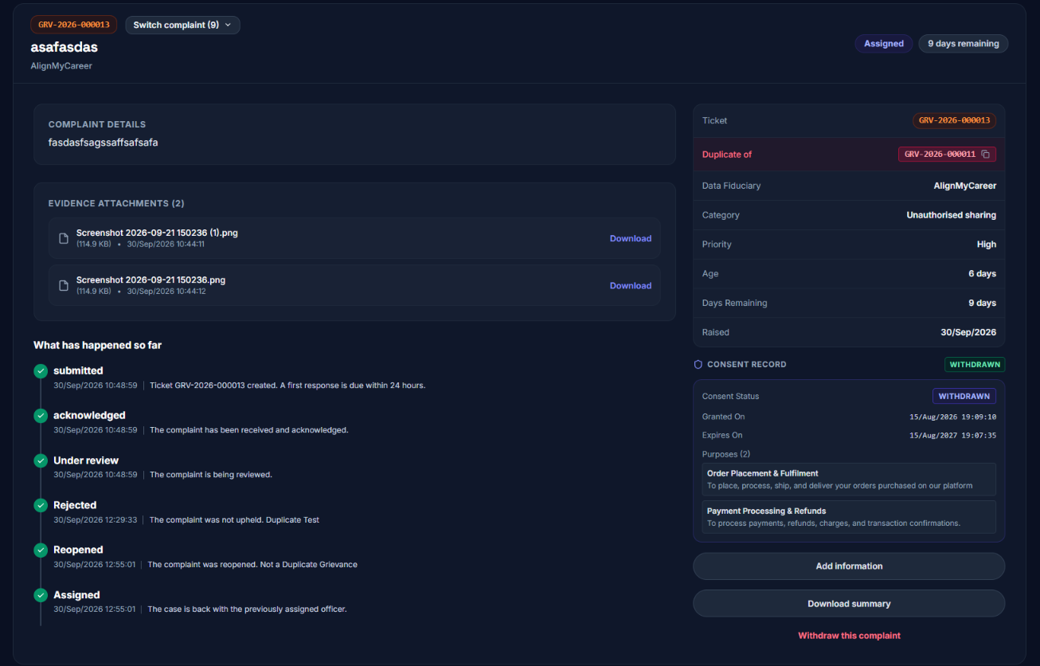Click the Days Remaining value 9 days

[983, 303]
